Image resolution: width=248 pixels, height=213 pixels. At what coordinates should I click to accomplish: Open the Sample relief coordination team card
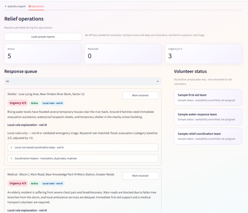(x=208, y=136)
